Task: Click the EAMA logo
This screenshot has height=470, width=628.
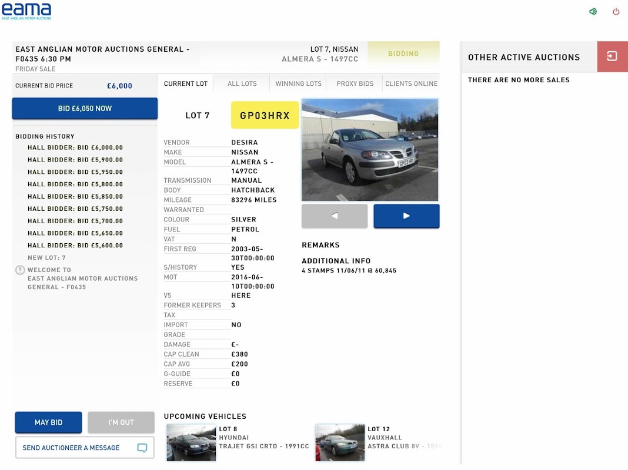Action: coord(26,12)
